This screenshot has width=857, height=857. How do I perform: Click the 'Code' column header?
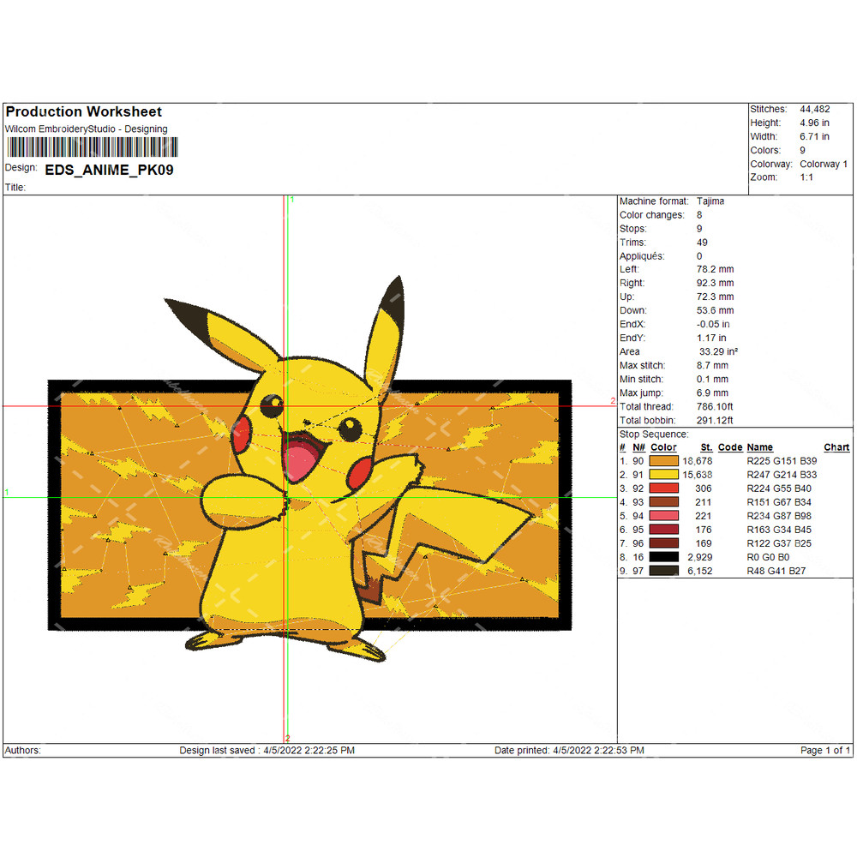coord(730,447)
